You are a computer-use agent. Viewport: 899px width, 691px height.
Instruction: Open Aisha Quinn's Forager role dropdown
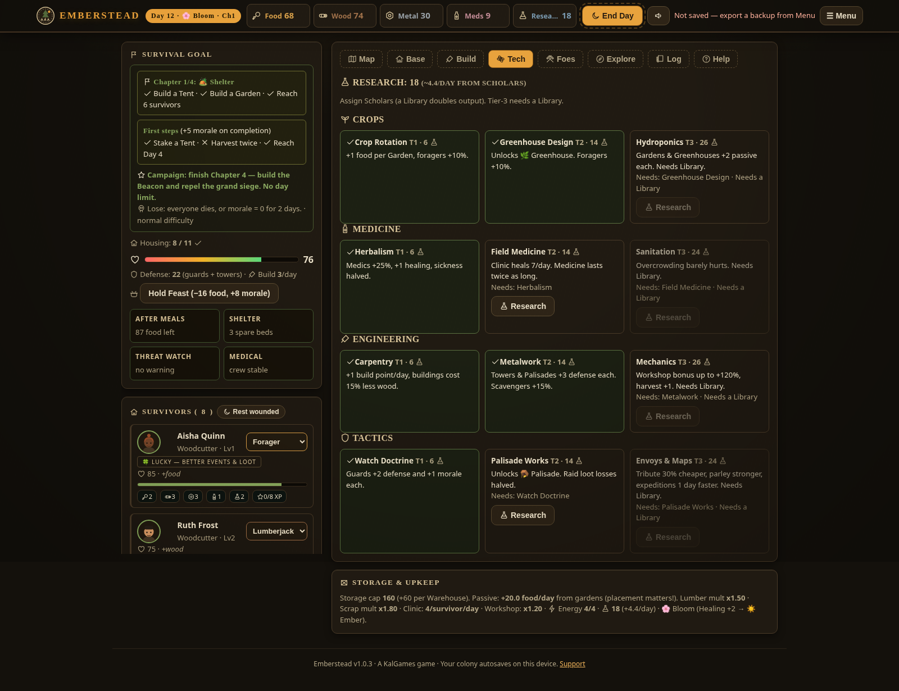pos(276,442)
